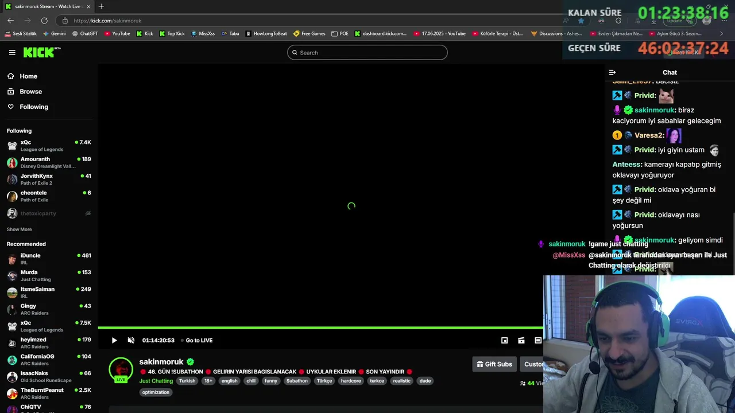Click Go to LIVE button
The width and height of the screenshot is (735, 413).
(196, 340)
